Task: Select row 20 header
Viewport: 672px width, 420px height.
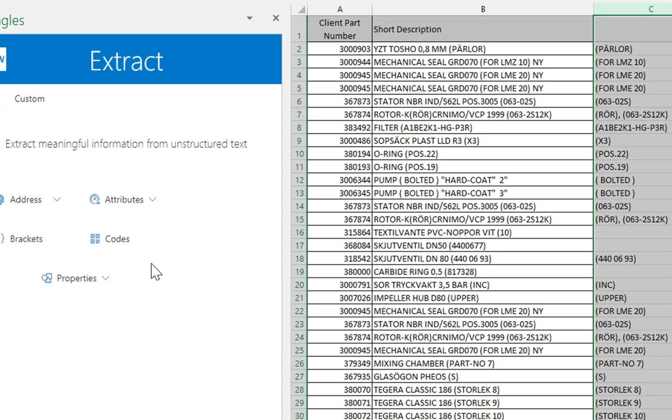Action: point(299,285)
